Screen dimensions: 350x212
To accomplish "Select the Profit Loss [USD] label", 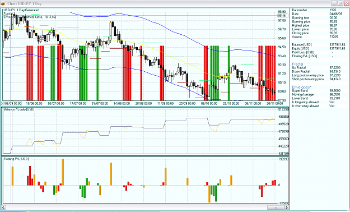I will [303, 52].
